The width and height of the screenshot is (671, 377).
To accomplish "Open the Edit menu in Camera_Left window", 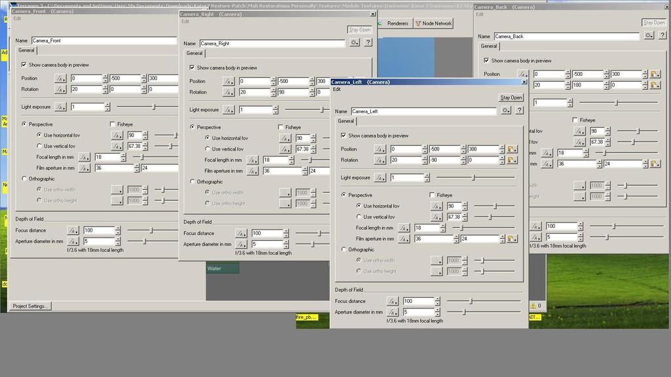I will pyautogui.click(x=337, y=89).
